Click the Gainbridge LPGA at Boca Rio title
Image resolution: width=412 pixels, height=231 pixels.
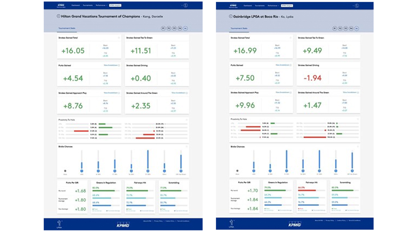[255, 16]
